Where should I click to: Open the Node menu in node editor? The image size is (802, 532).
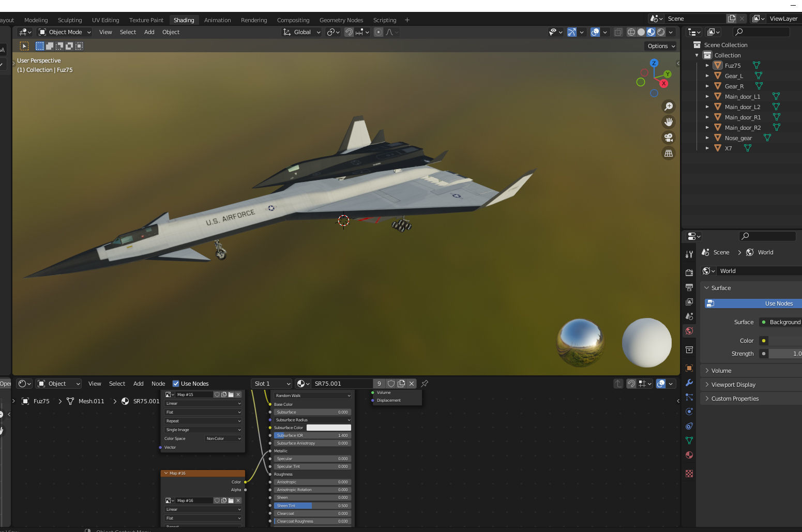click(158, 384)
